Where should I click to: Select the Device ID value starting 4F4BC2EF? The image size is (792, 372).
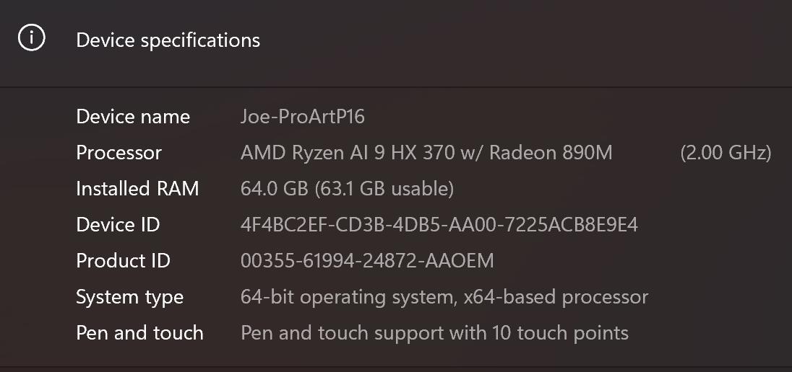pos(439,225)
